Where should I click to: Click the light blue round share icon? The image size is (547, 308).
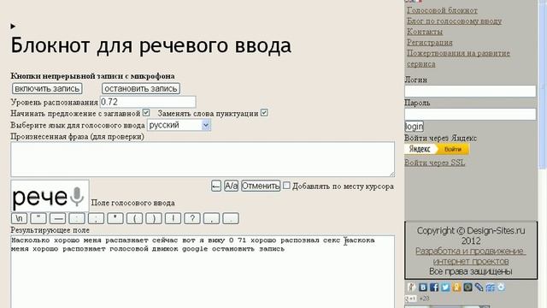(x=502, y=287)
